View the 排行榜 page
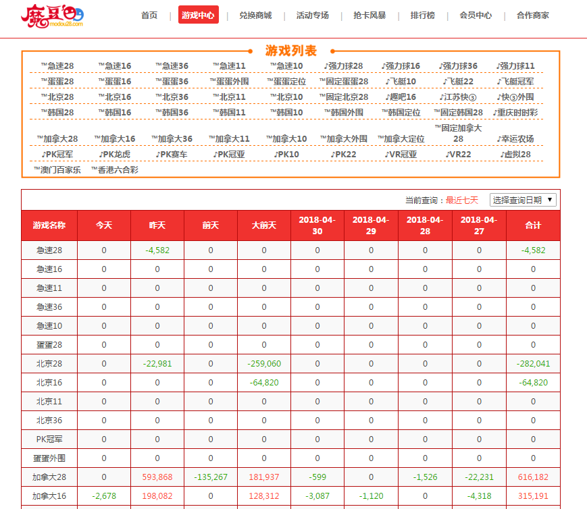The width and height of the screenshot is (587, 509). click(x=422, y=16)
